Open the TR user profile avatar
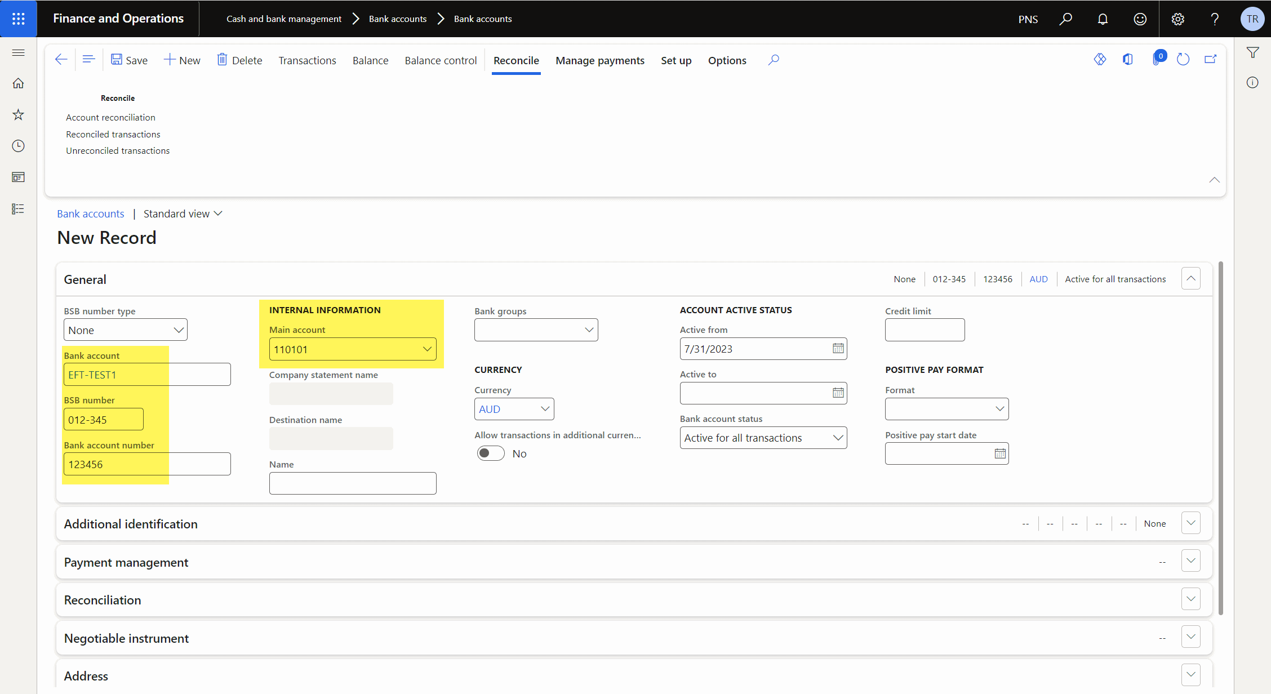 (x=1252, y=19)
